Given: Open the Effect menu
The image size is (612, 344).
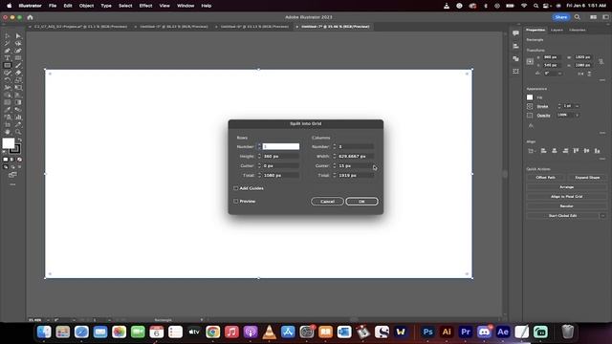Looking at the screenshot, I should pyautogui.click(x=145, y=6).
